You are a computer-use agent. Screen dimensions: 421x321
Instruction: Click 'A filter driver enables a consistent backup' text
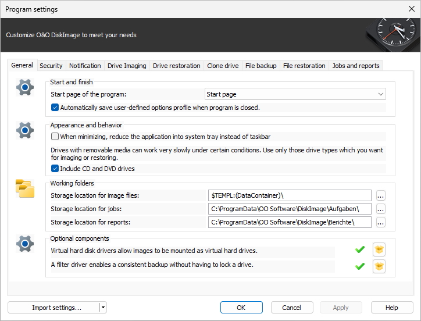152,265
